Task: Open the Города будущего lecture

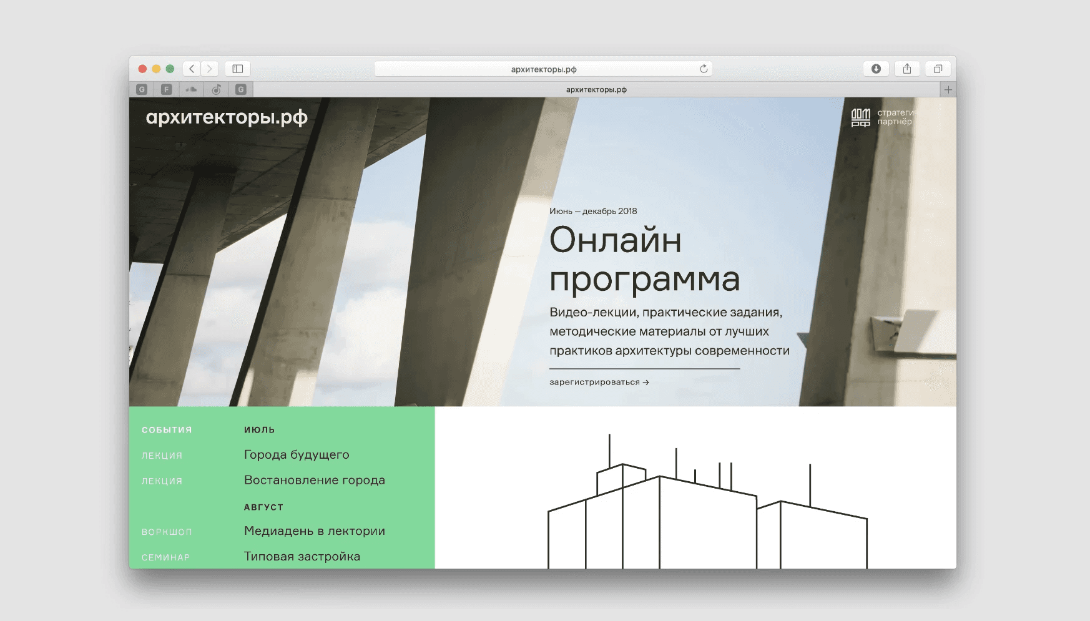Action: click(297, 455)
